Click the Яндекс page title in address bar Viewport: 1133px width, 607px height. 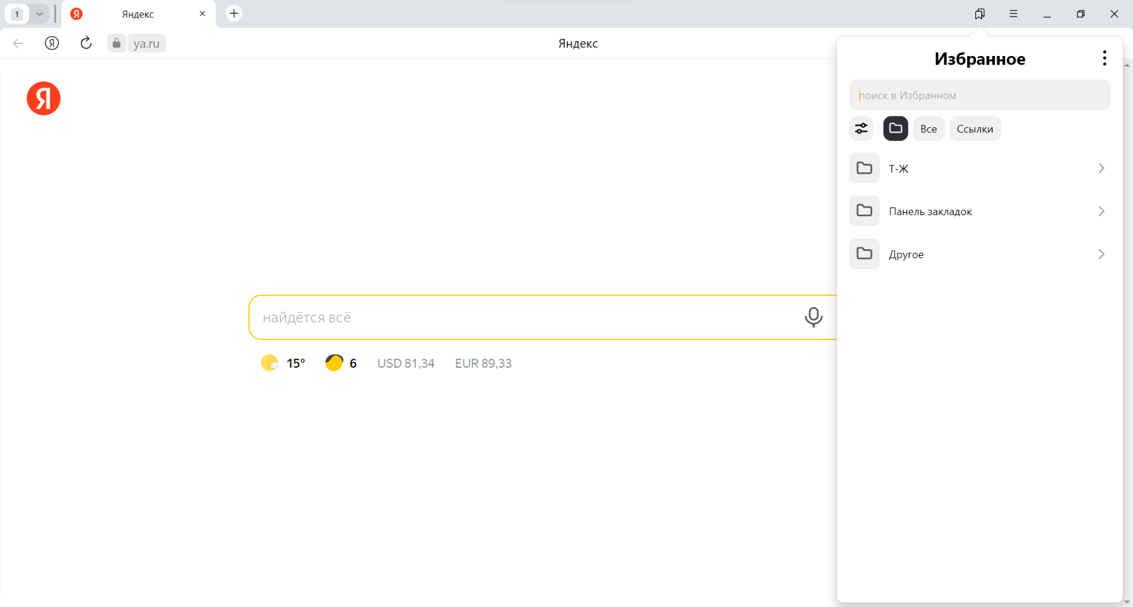(x=578, y=44)
